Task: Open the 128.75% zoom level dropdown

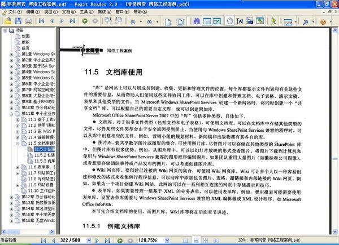Action: [167, 240]
